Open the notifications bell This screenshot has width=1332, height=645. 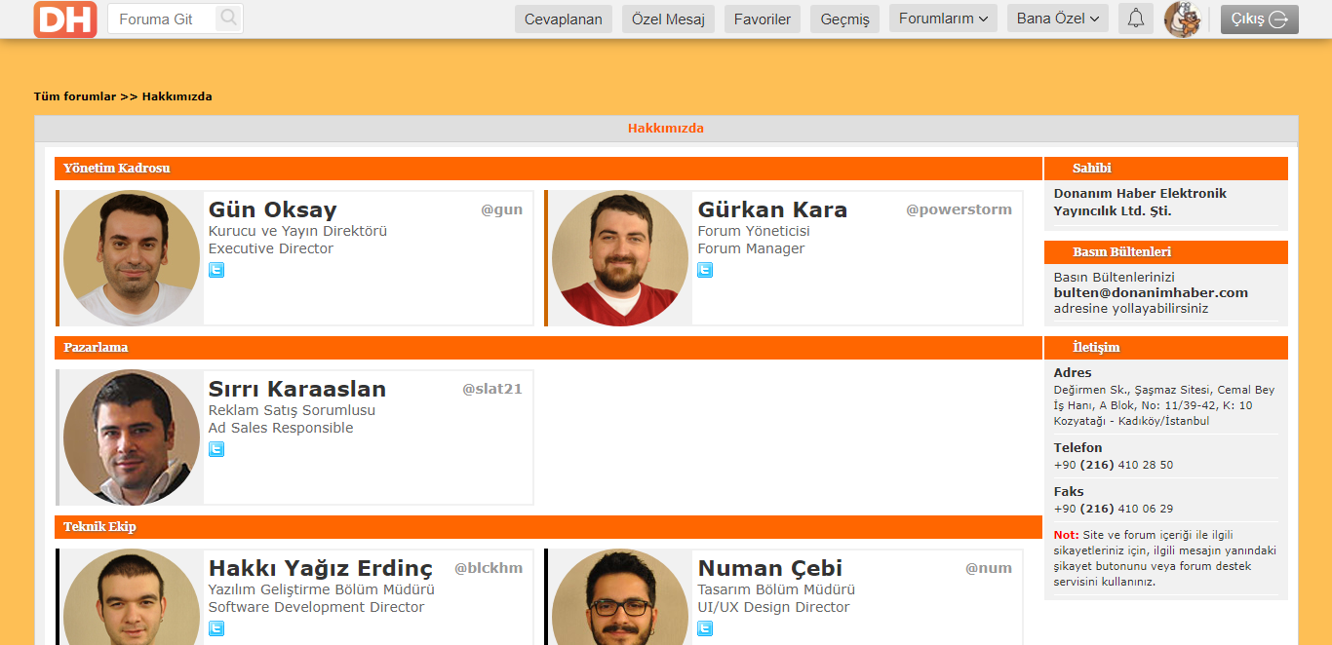pyautogui.click(x=1135, y=19)
